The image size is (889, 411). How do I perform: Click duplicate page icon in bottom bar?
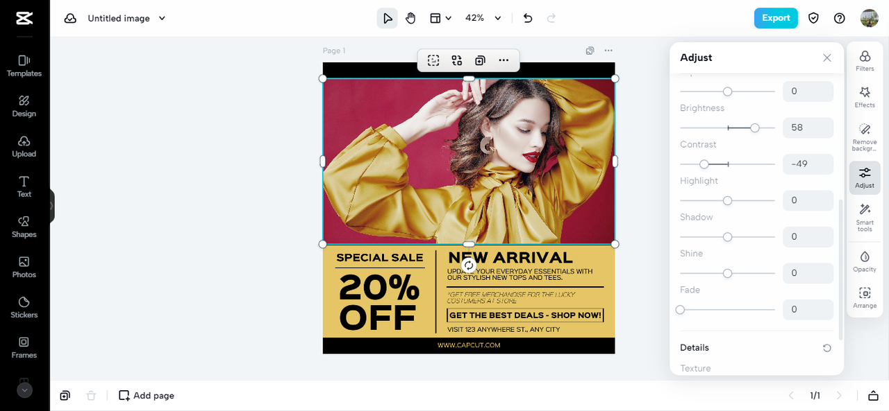pyautogui.click(x=65, y=396)
